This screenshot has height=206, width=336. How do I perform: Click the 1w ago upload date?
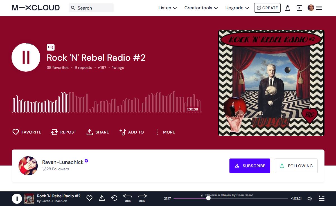point(118,67)
